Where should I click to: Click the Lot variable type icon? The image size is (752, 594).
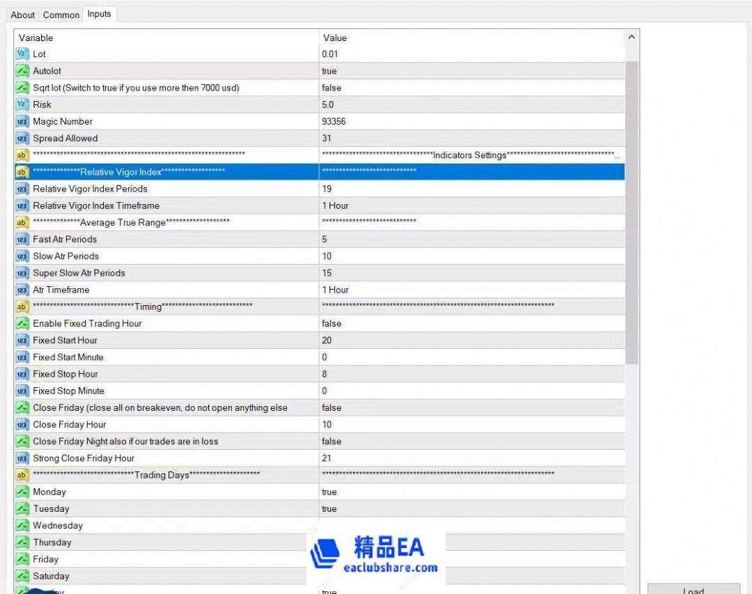click(22, 54)
